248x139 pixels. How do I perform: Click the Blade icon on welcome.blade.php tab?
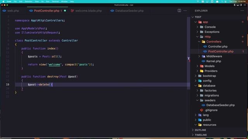72,11
